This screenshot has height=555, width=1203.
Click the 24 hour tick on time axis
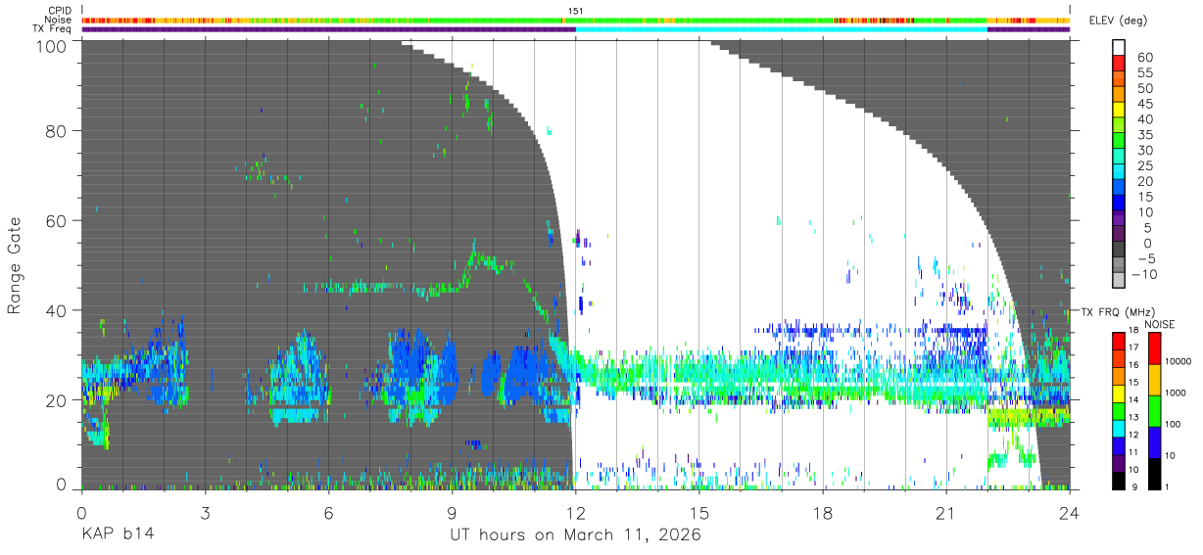[1069, 511]
